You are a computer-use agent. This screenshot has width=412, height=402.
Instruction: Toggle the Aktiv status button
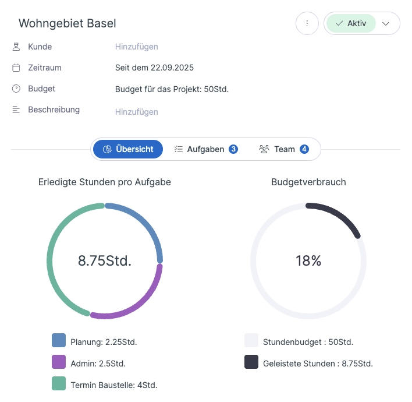point(351,24)
